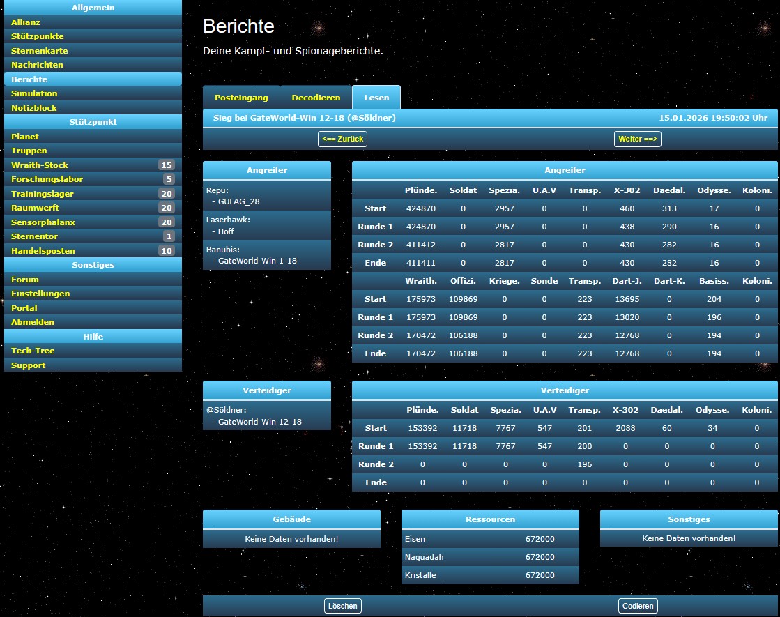
Task: Open the Sternentor building
Action: (34, 236)
